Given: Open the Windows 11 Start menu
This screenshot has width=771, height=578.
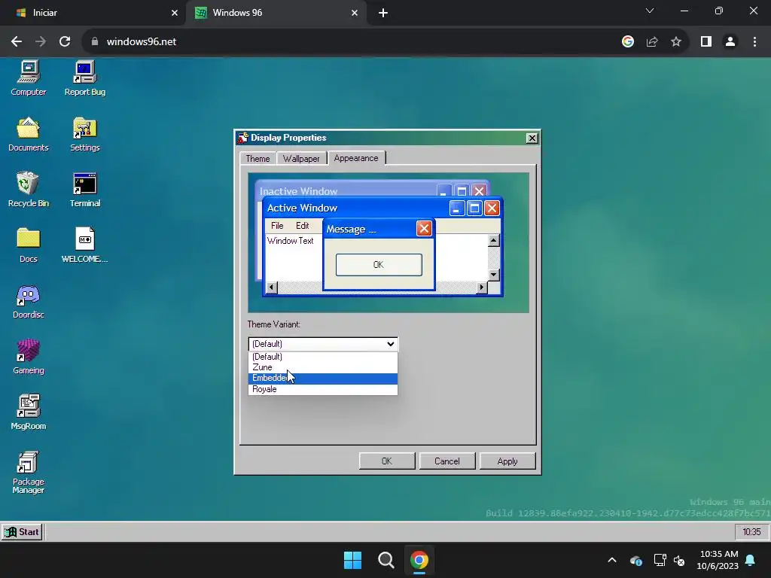Looking at the screenshot, I should tap(352, 560).
